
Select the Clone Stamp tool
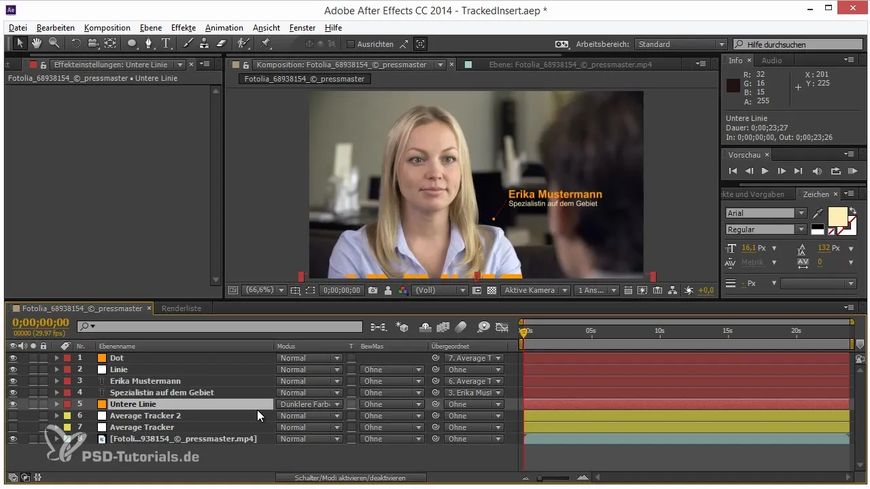[204, 43]
